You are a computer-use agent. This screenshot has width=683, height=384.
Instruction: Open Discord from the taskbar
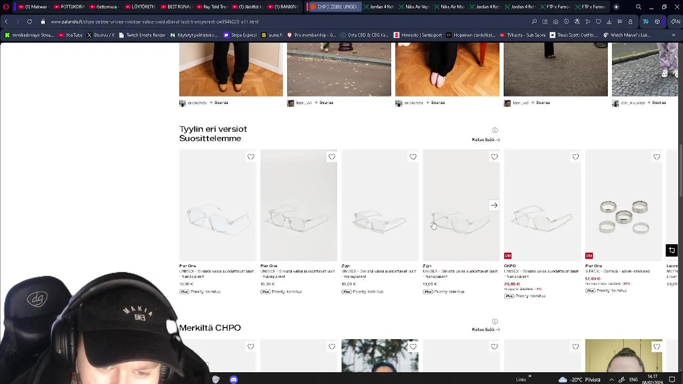[233, 379]
